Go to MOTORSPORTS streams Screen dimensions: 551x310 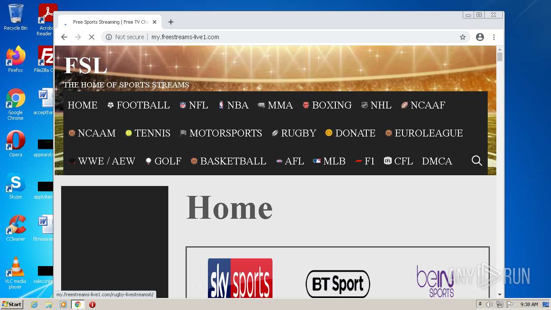click(x=221, y=133)
